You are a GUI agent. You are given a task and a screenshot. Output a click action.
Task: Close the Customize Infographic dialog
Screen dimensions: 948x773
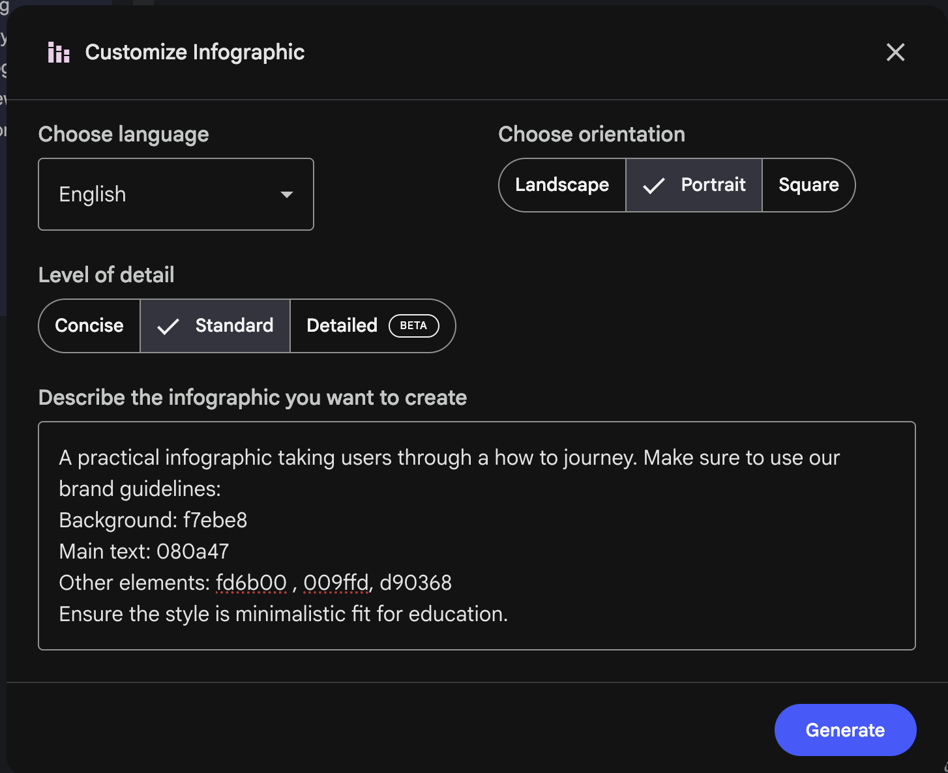[895, 52]
